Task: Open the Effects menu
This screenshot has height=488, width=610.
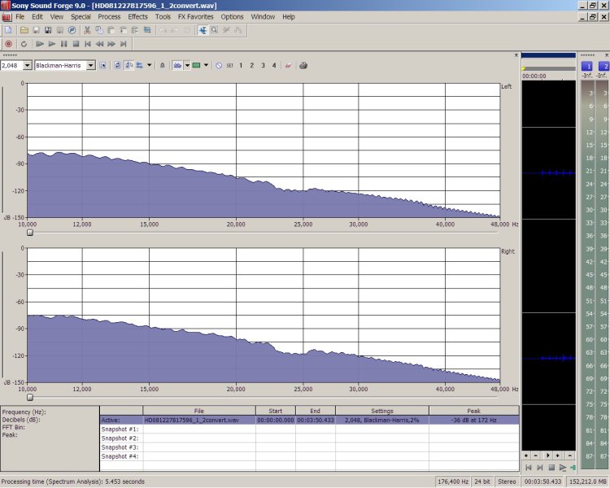Action: 137,16
